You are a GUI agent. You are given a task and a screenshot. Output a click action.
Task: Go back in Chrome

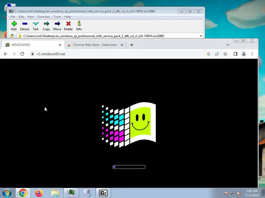pos(6,54)
